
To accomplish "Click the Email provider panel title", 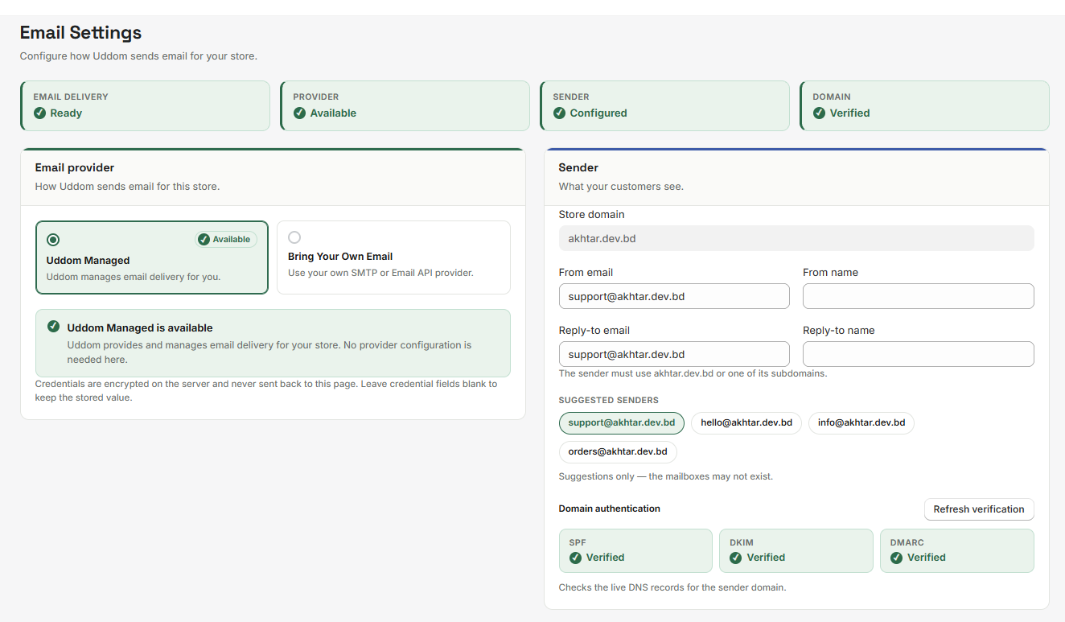I will tap(75, 168).
